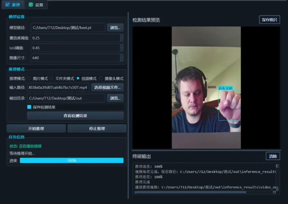Click the 设置 tab green icon
The image size is (288, 204).
[31, 4]
